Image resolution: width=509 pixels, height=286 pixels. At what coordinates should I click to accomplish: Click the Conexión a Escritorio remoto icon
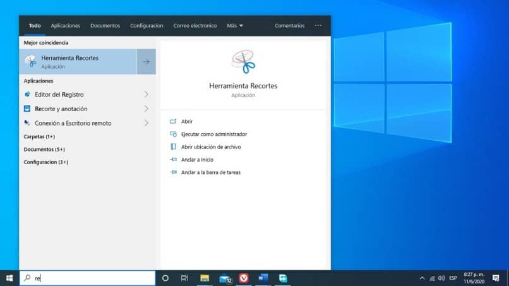27,123
